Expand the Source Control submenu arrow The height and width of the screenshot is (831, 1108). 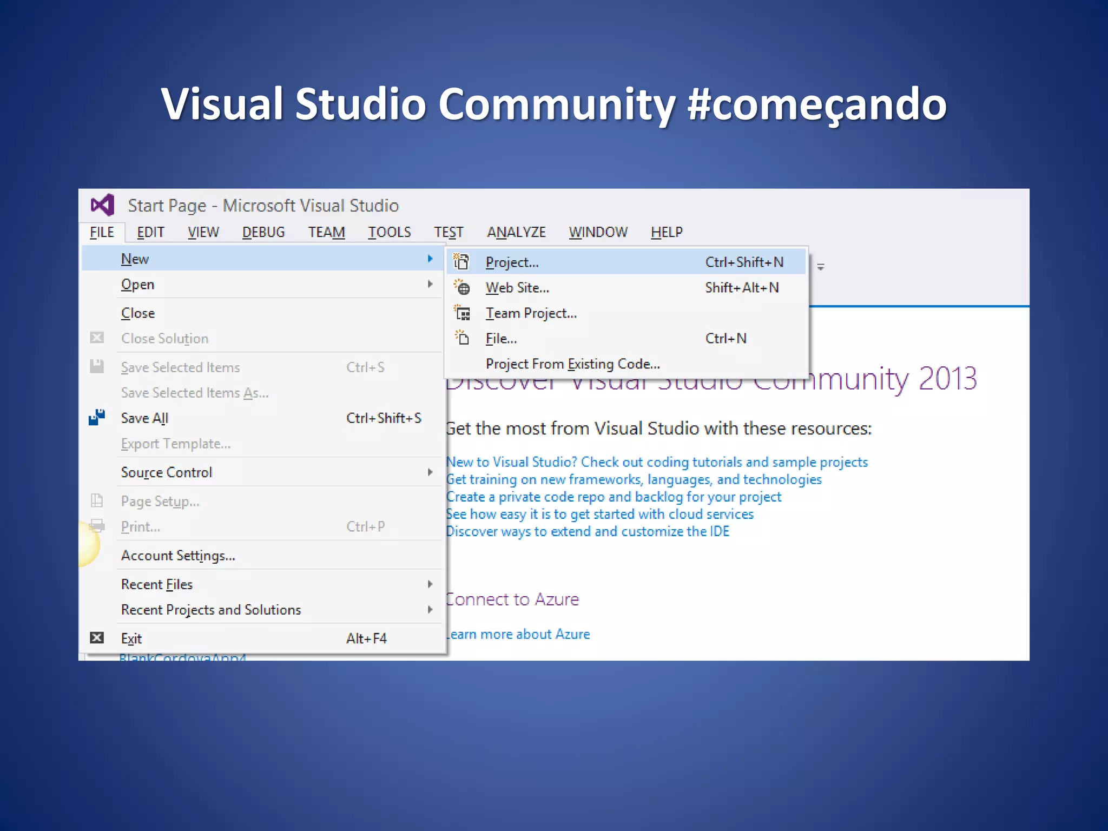pyautogui.click(x=430, y=472)
